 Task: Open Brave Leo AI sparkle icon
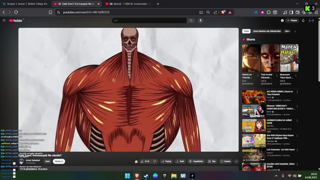point(304,12)
